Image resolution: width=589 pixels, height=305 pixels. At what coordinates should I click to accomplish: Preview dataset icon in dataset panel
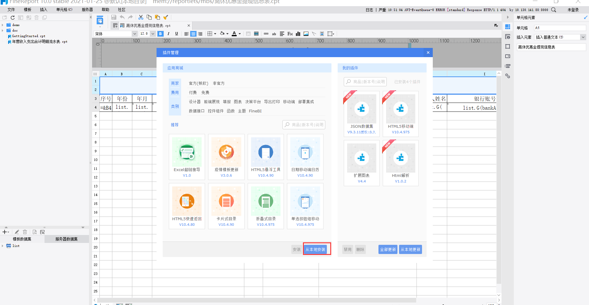tap(34, 232)
